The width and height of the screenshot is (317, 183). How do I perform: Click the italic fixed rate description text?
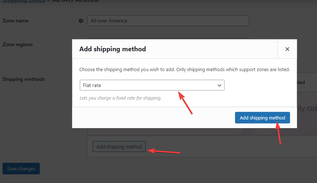[121, 98]
